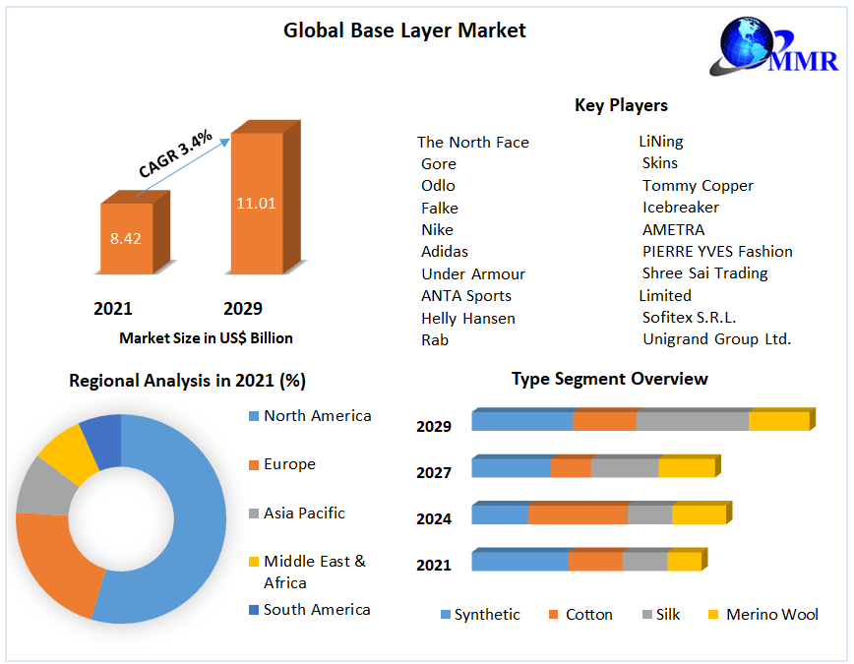Select ANTA Sports in the key players list

pos(466,296)
